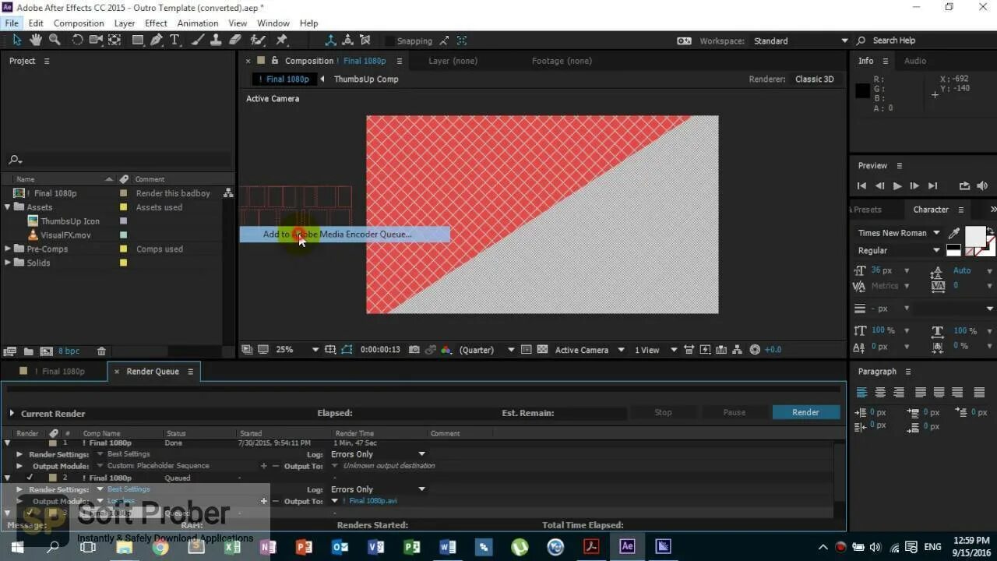Click the Local Axis Mode icon

[x=331, y=41]
